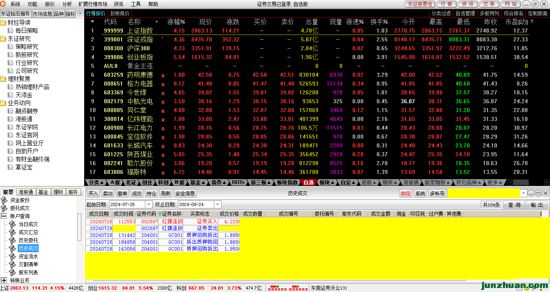The width and height of the screenshot is (550, 292).
Task: Switch to the 市场信息 sidebar tab
Action: click(x=42, y=13)
